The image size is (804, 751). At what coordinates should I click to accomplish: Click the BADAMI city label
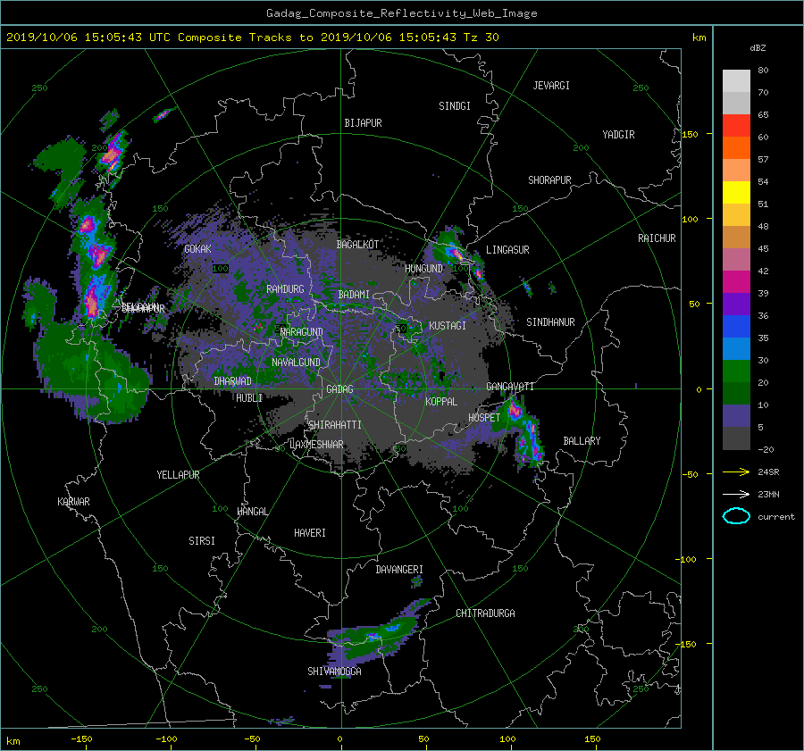click(x=354, y=295)
